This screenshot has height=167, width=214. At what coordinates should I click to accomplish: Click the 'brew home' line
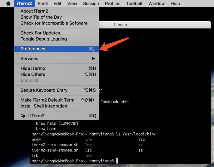pos(46,129)
